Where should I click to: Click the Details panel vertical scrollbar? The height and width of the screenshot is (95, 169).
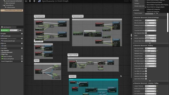[168, 22]
